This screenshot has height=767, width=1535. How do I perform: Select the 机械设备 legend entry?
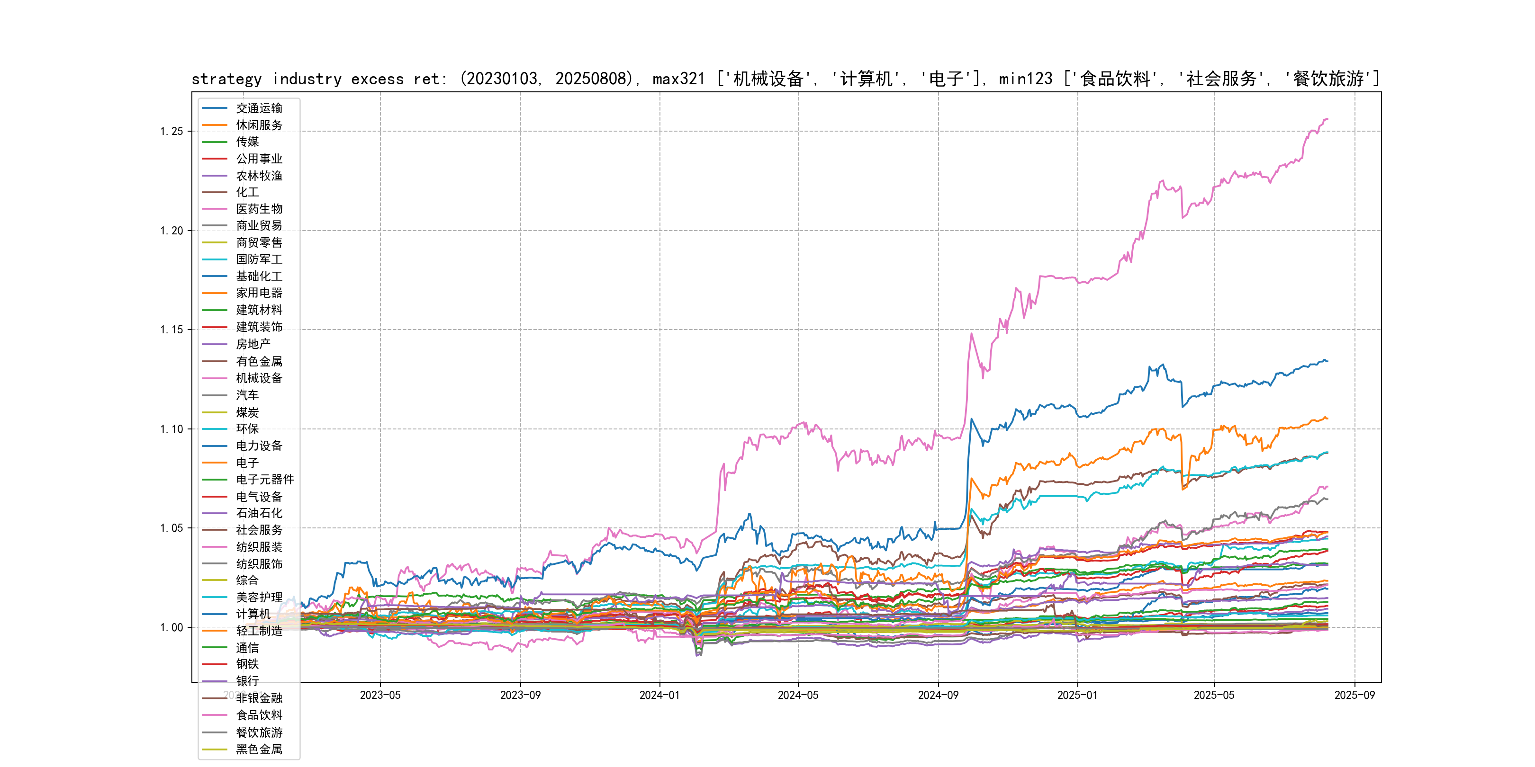coord(259,378)
